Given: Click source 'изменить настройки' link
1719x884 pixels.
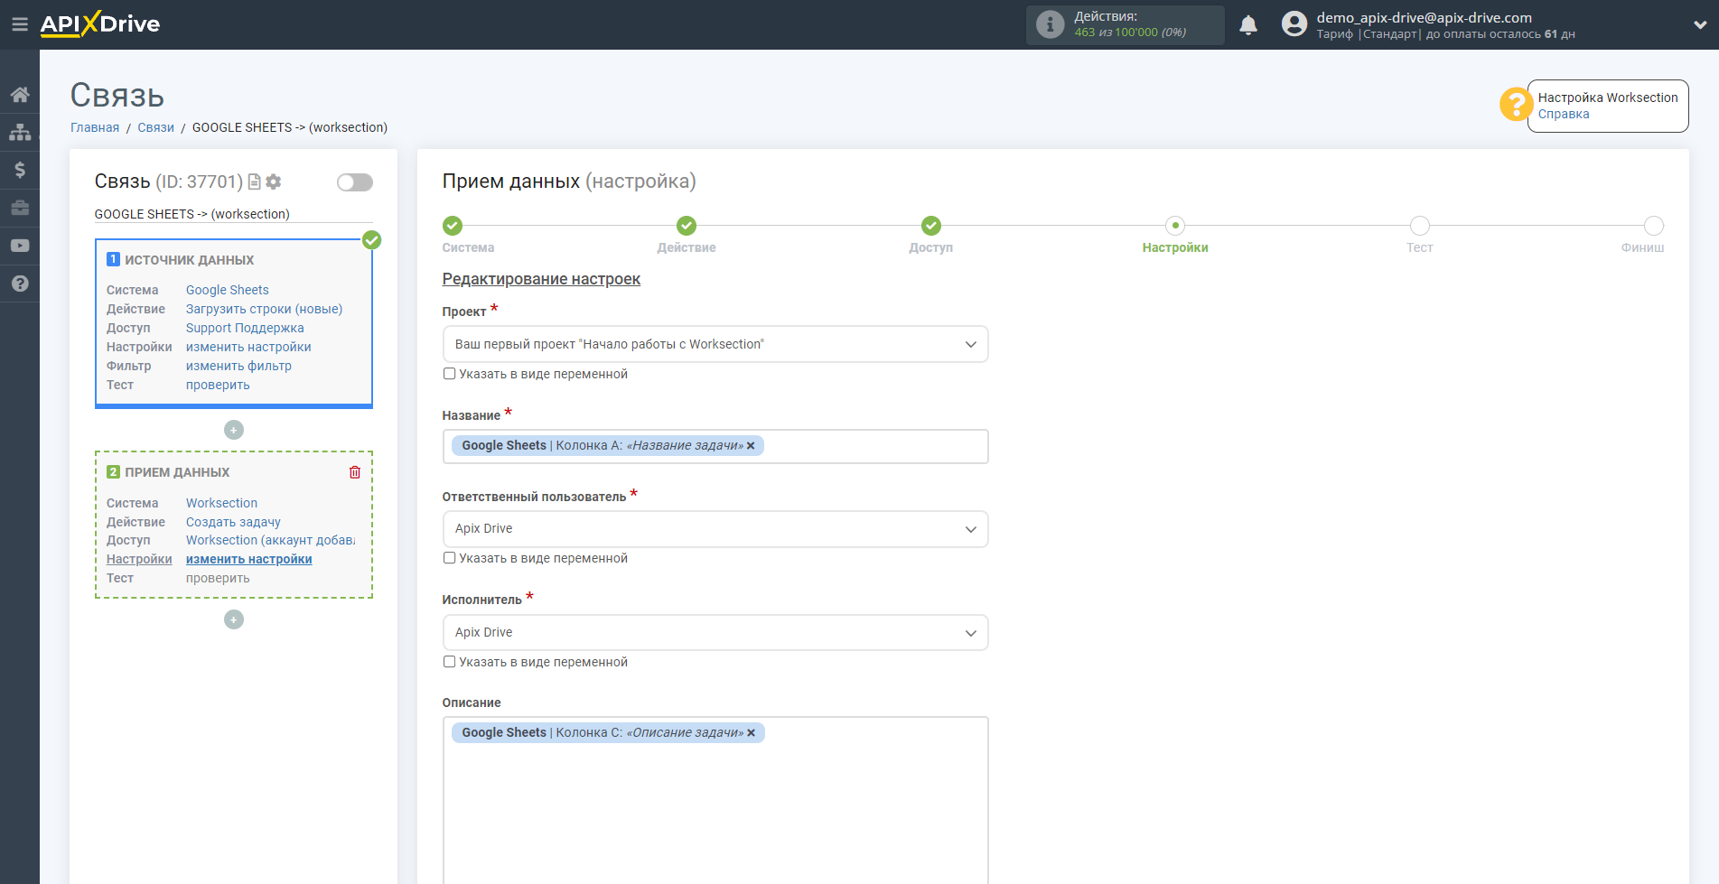Looking at the screenshot, I should click(x=248, y=347).
